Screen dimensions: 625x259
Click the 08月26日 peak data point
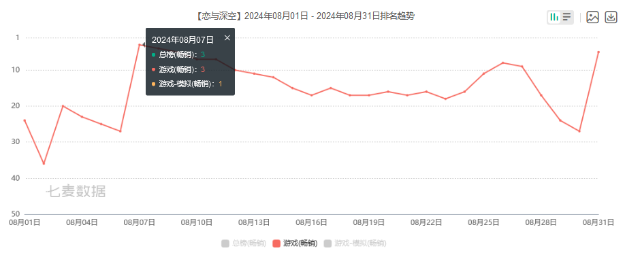coord(503,63)
